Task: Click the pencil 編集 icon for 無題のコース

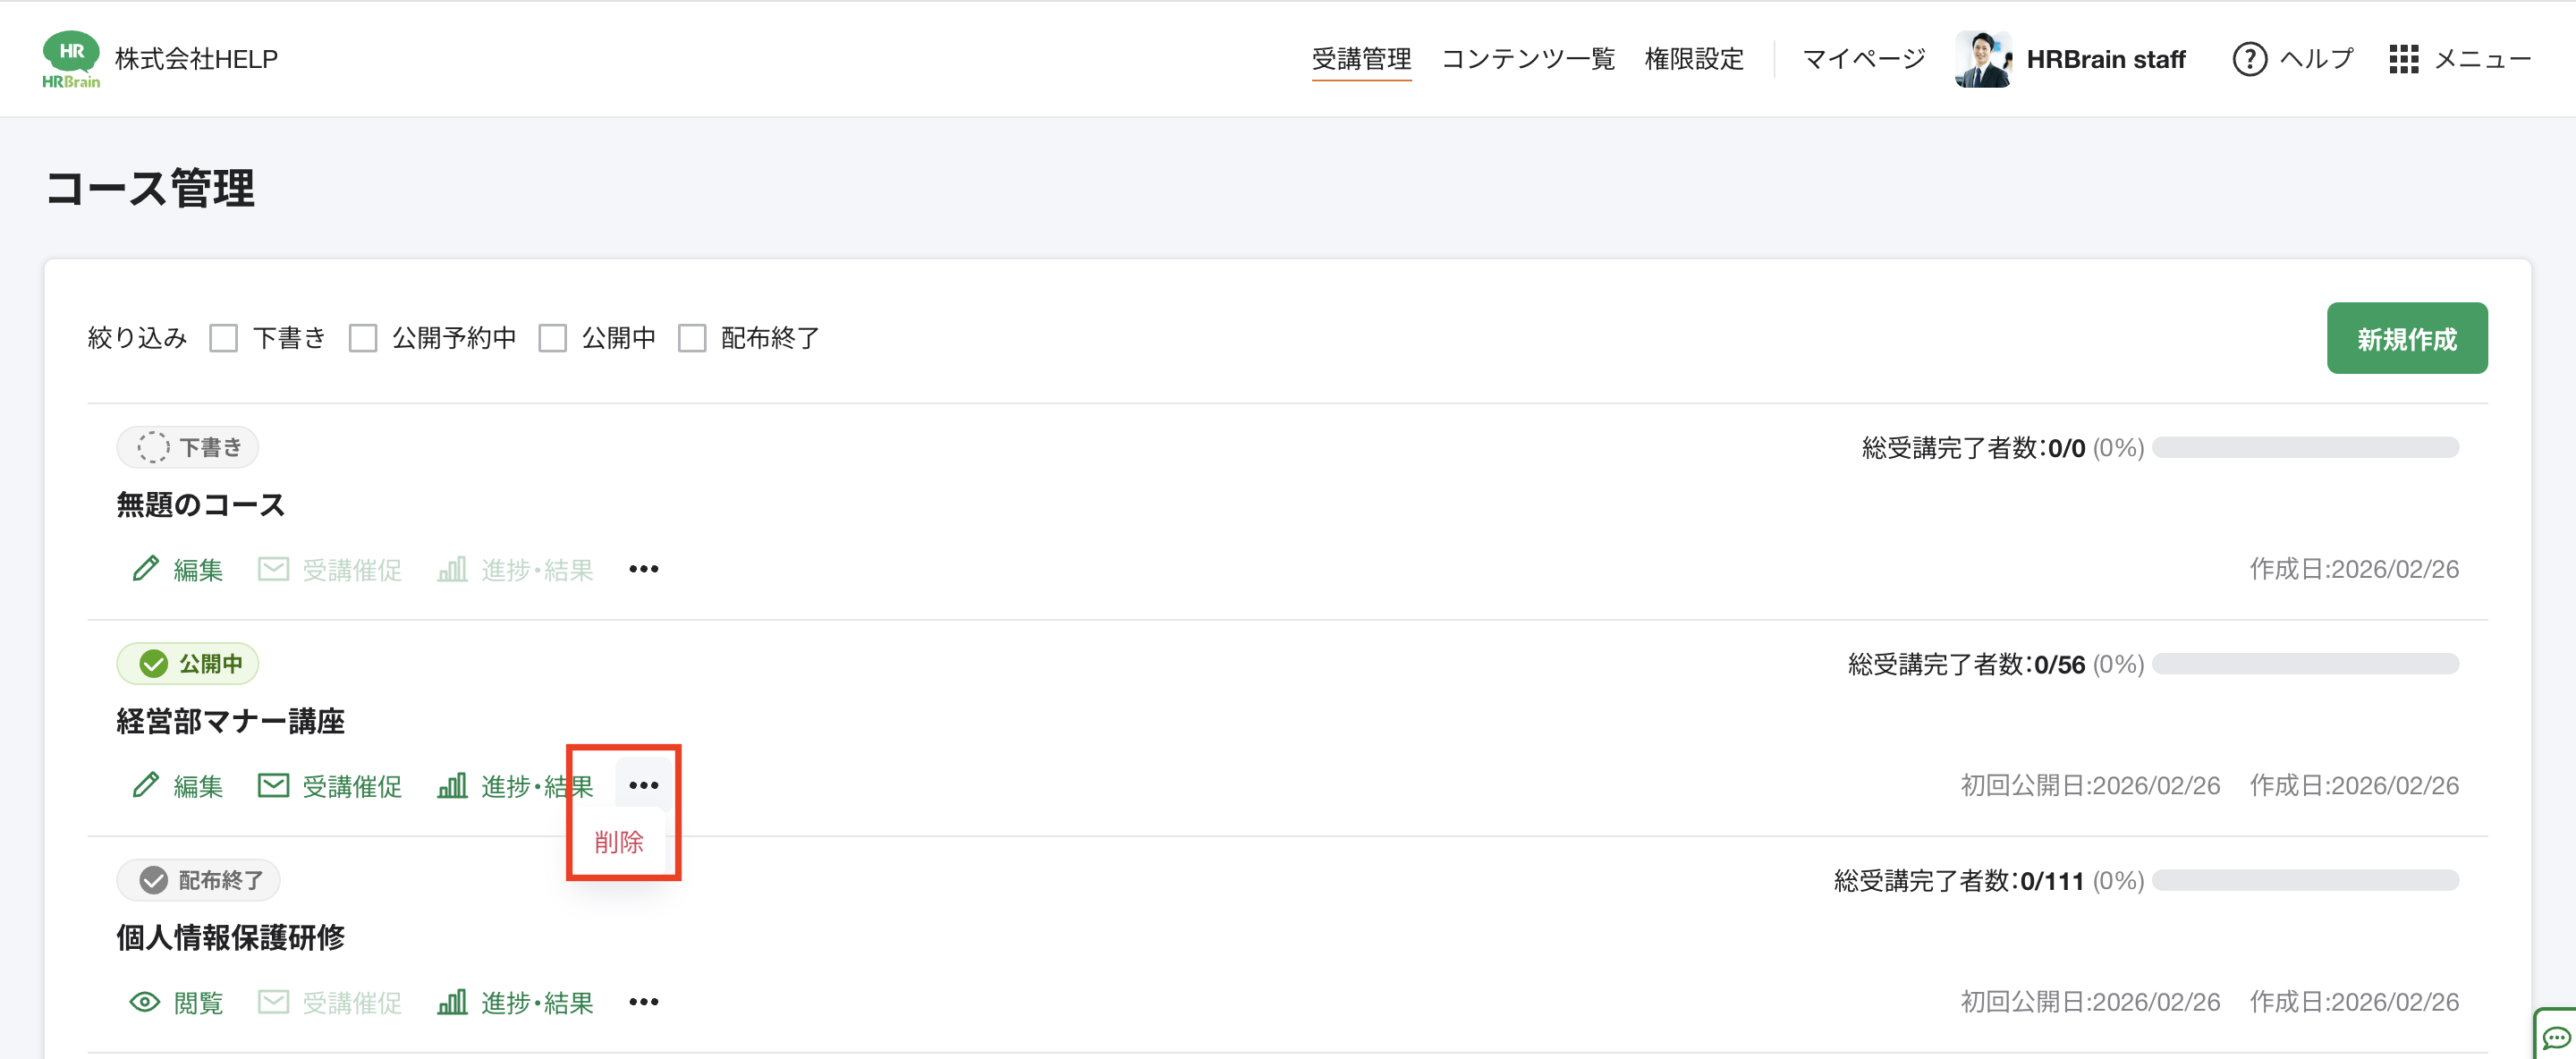Action: 146,569
